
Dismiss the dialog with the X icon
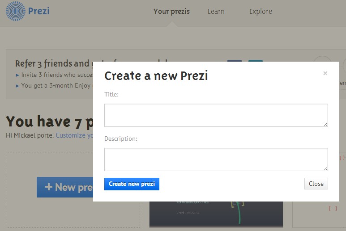pyautogui.click(x=325, y=73)
